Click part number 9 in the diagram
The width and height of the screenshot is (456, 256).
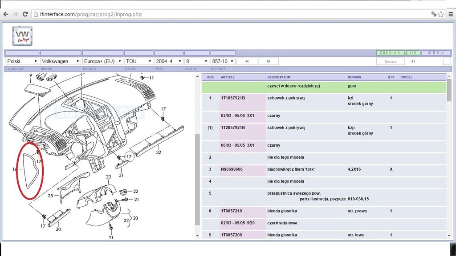[x=31, y=76]
